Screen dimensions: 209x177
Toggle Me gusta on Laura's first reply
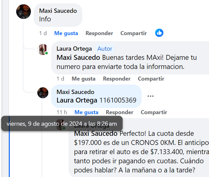pyautogui.click(x=84, y=79)
